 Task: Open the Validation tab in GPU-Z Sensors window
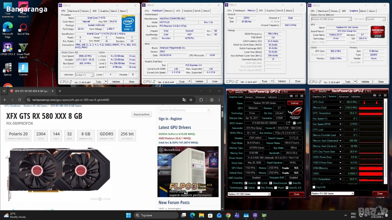point(356,97)
